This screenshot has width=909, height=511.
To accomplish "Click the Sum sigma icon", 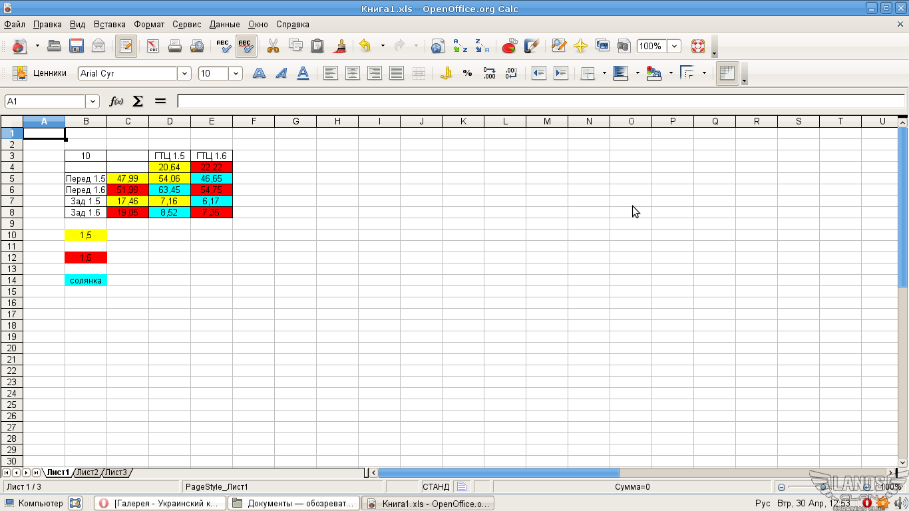I will (x=138, y=101).
